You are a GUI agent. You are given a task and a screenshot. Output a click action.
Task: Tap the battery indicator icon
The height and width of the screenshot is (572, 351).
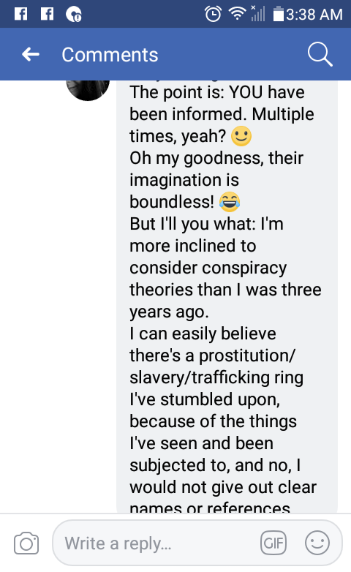click(279, 14)
